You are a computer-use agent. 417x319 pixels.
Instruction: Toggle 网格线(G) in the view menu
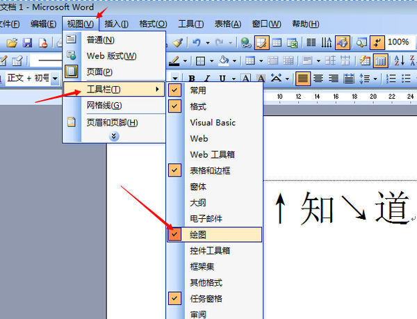tap(114, 105)
